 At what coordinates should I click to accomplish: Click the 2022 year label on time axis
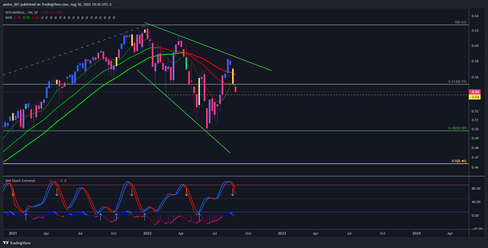tap(147, 233)
